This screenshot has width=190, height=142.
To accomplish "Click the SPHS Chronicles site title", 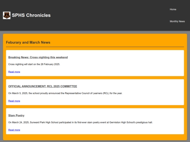I will [x=31, y=15].
